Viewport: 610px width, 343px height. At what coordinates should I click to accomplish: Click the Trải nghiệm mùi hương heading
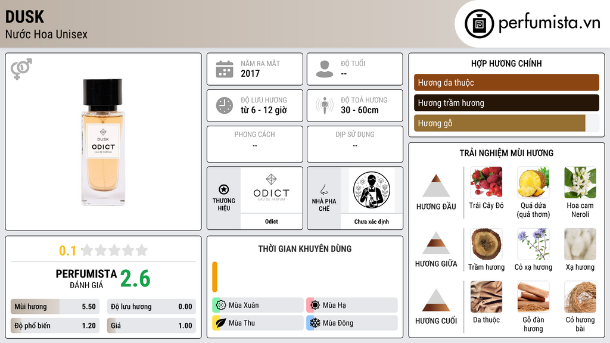pyautogui.click(x=506, y=153)
